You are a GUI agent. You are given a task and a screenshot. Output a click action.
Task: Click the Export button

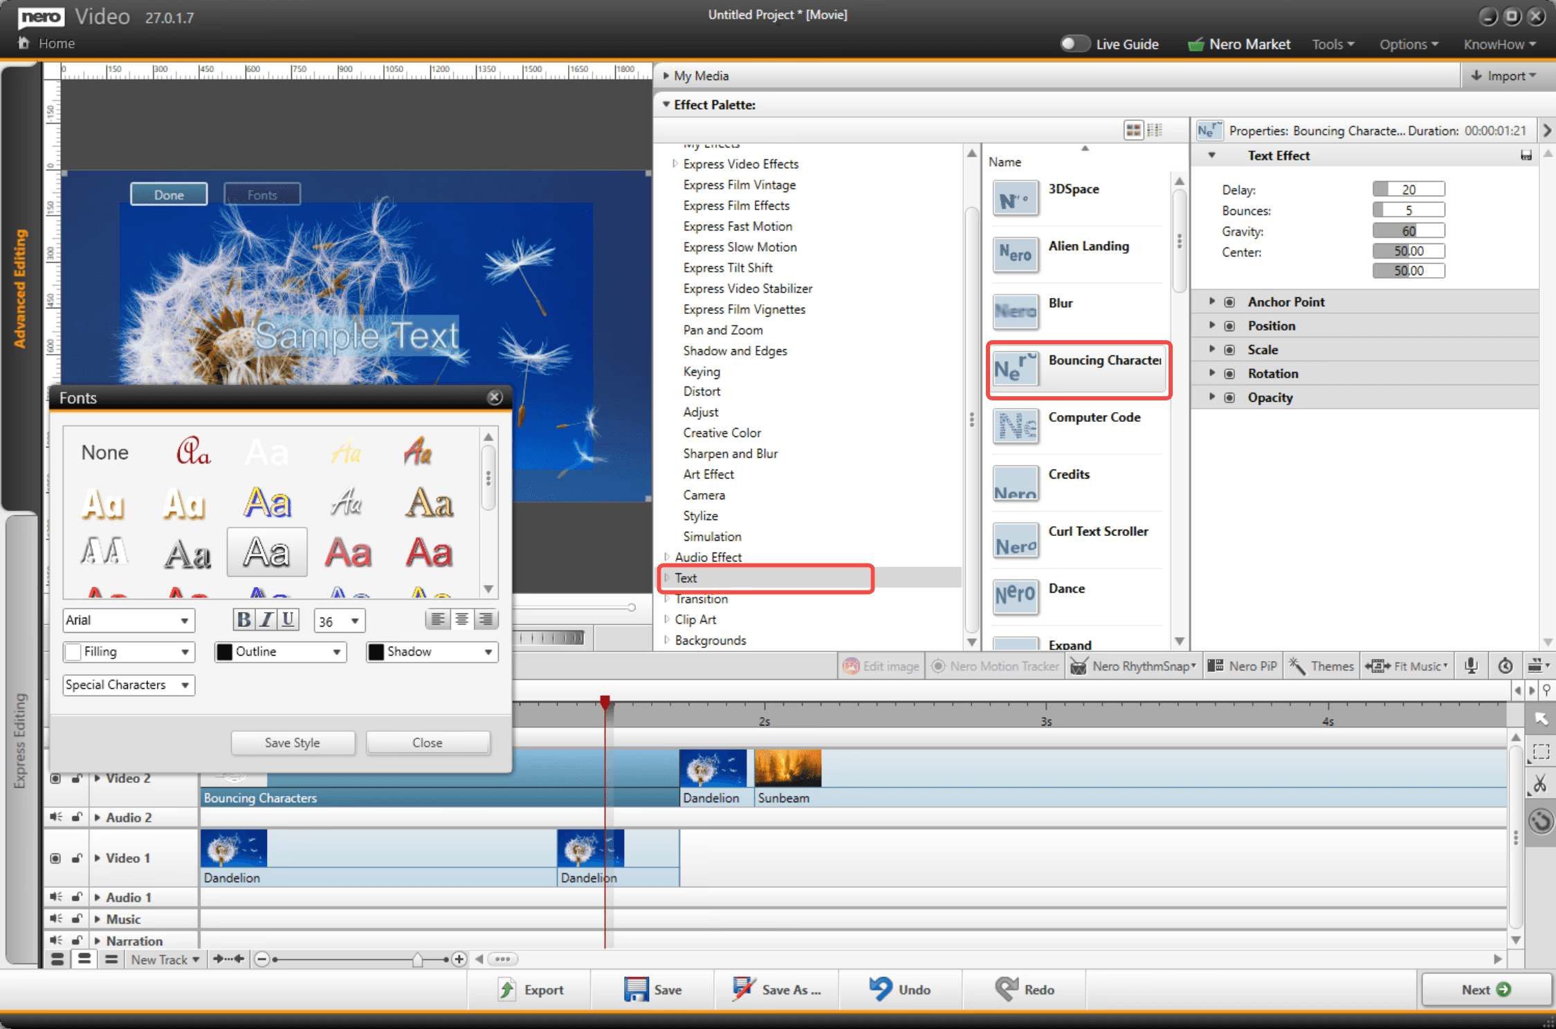pyautogui.click(x=531, y=990)
